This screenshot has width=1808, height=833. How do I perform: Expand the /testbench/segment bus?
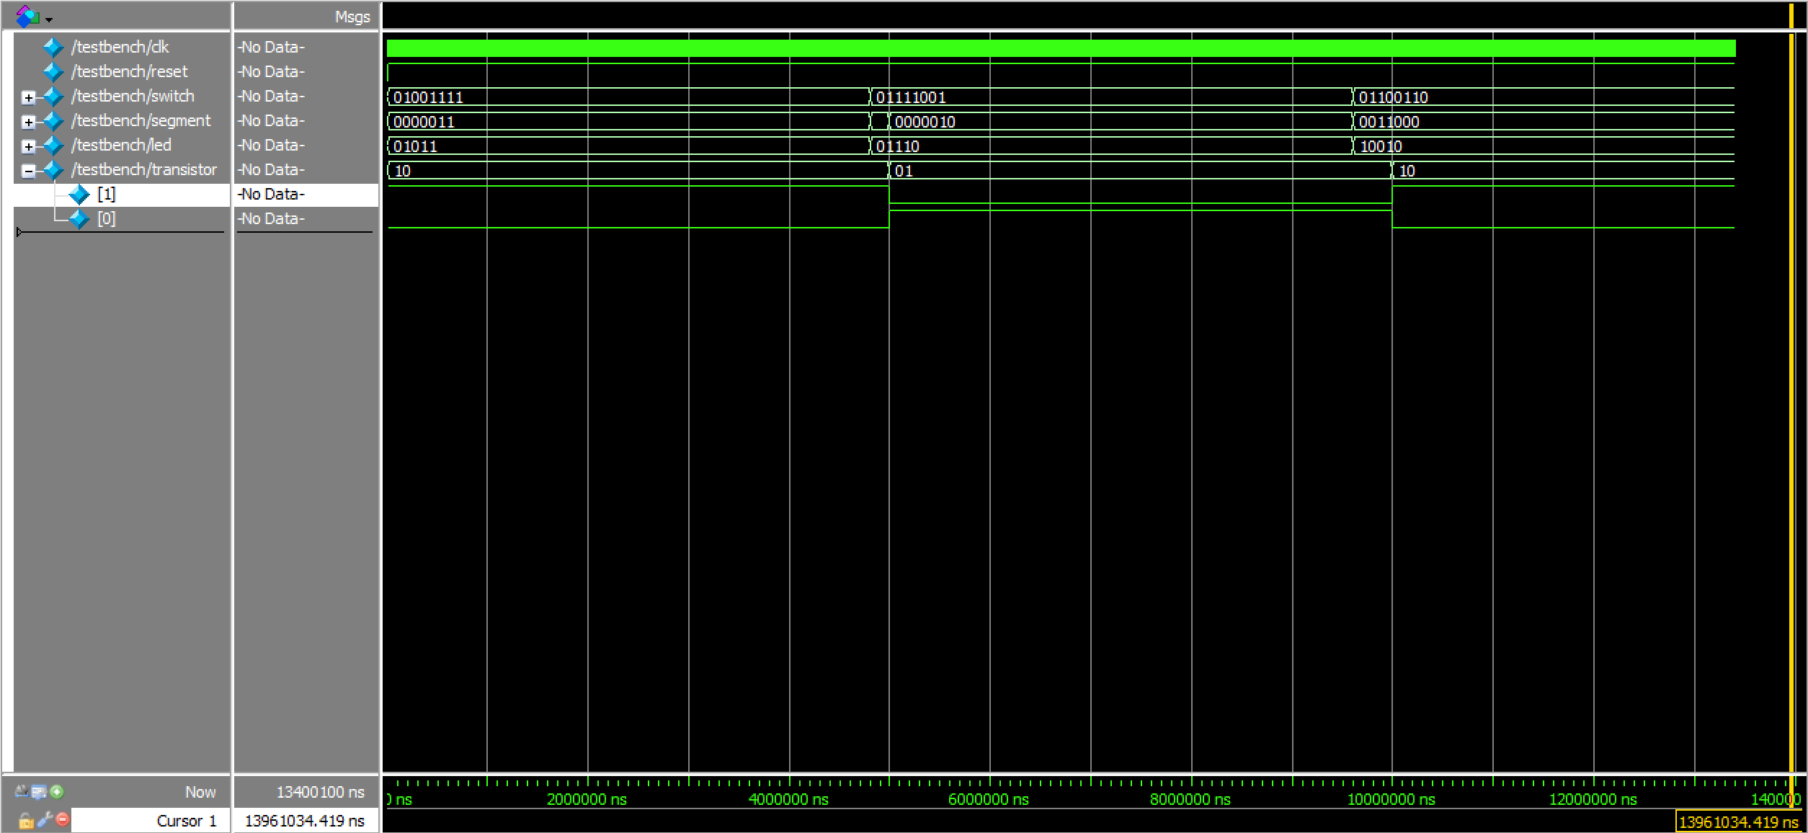(x=28, y=122)
